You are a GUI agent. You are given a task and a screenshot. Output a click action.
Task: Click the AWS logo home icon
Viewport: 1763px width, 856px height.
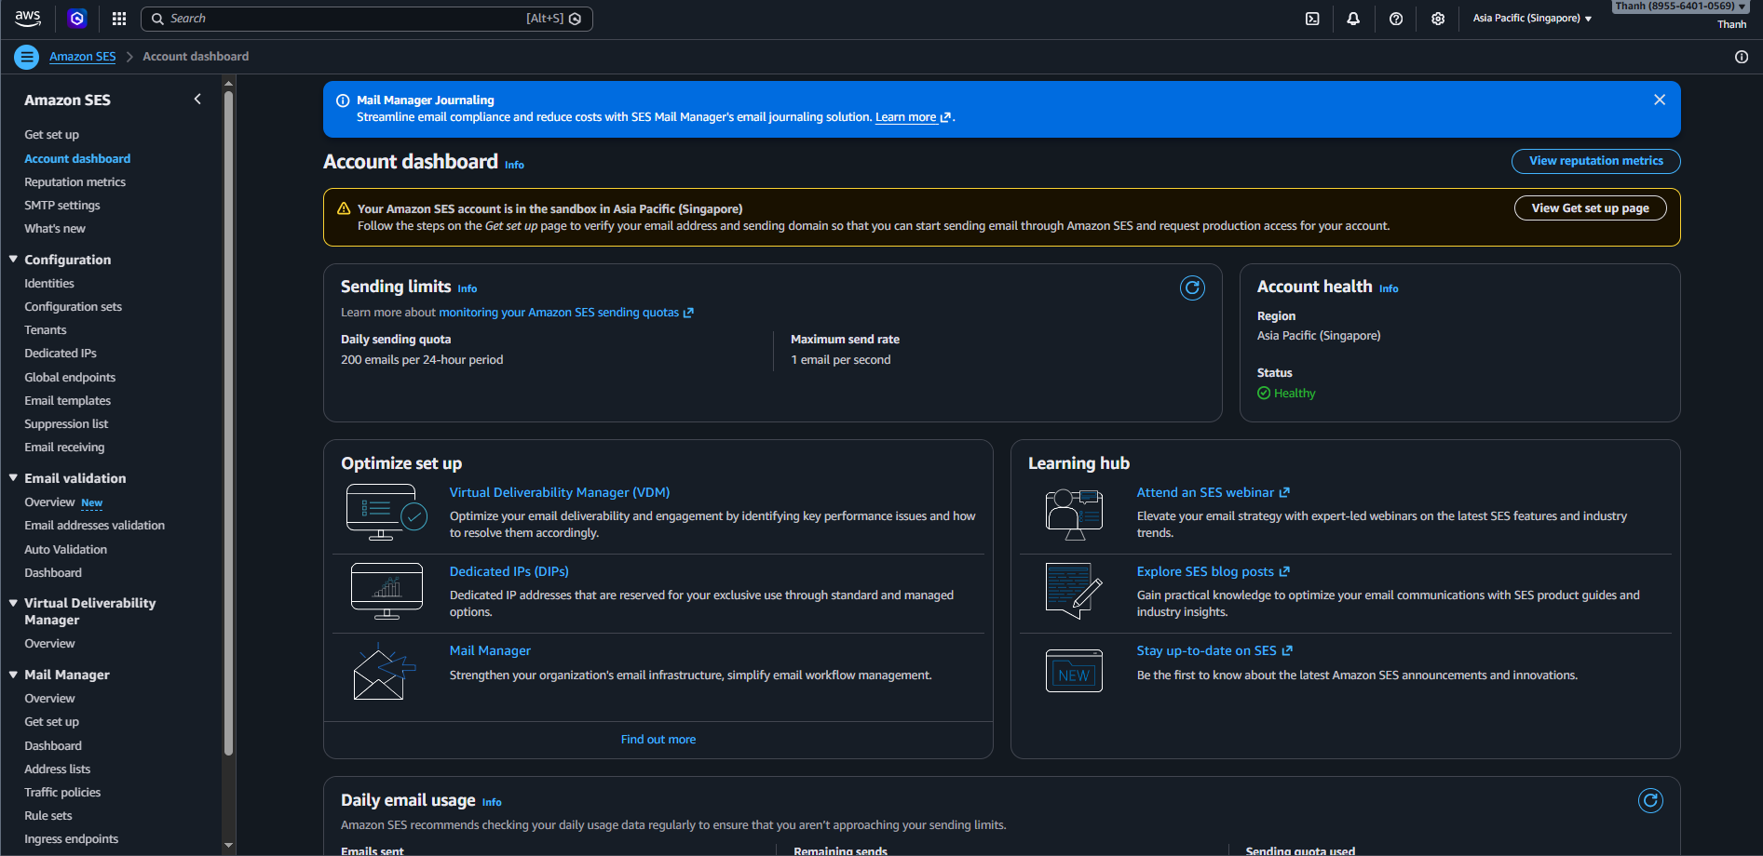click(x=28, y=18)
